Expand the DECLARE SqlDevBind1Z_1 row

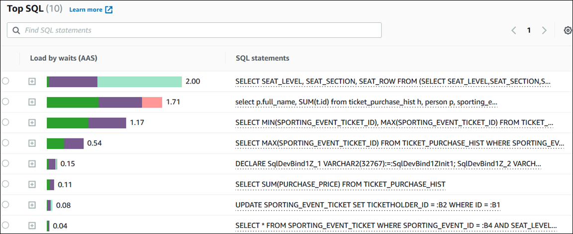pos(32,163)
